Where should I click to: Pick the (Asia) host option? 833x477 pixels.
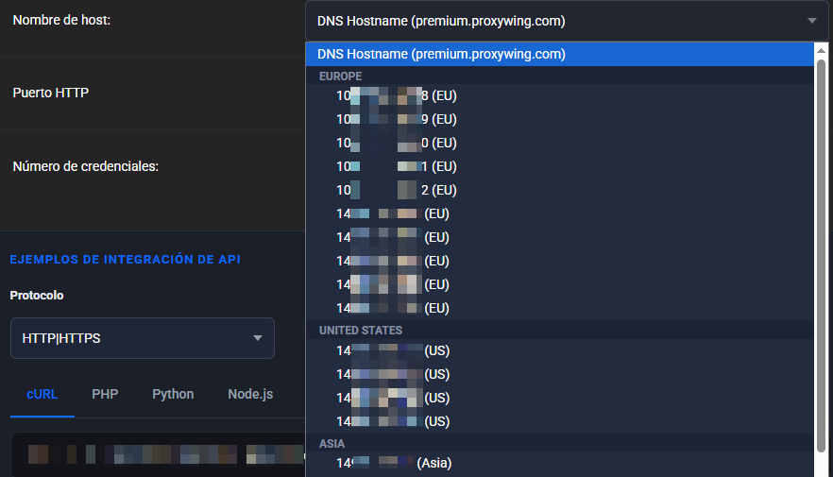(x=559, y=463)
